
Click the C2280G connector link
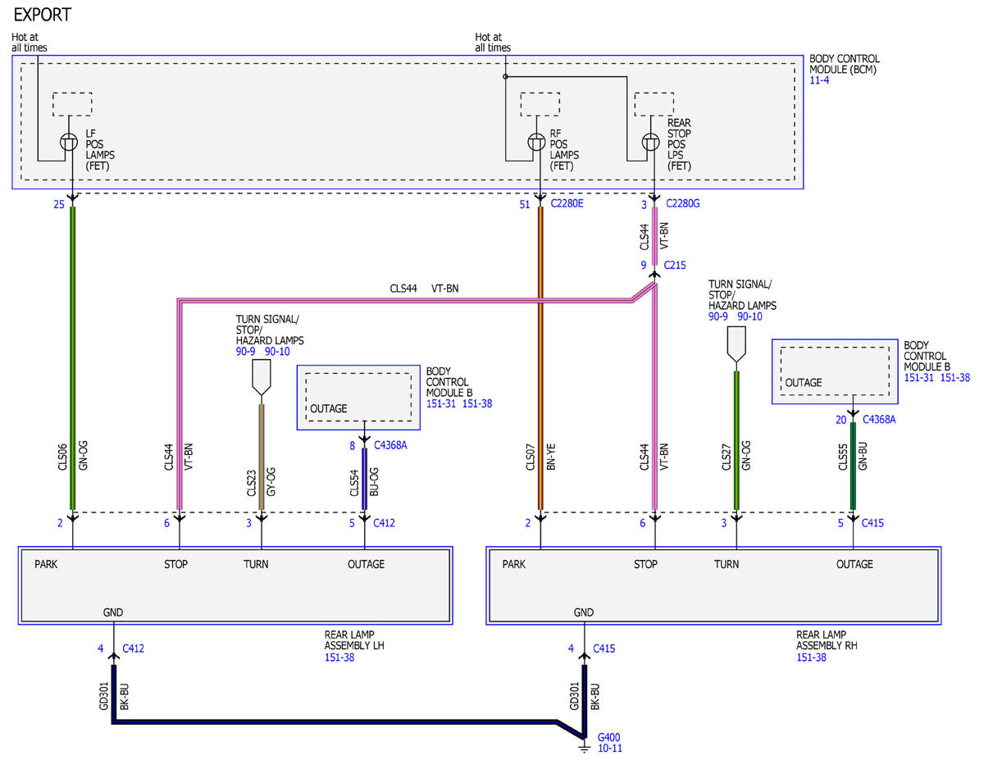(682, 203)
